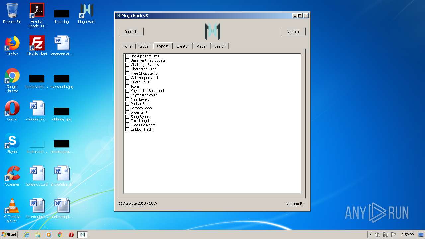Click the Version button
Screen dimensions: 425x239
(293, 32)
